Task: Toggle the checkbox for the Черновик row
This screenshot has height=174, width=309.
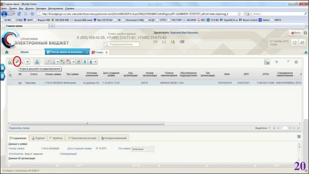Action: 9,83
